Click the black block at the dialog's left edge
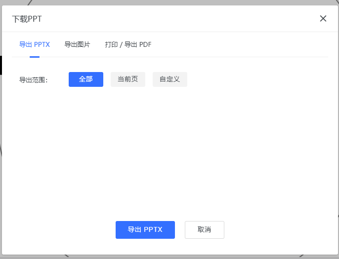339x259 pixels. click(1, 65)
